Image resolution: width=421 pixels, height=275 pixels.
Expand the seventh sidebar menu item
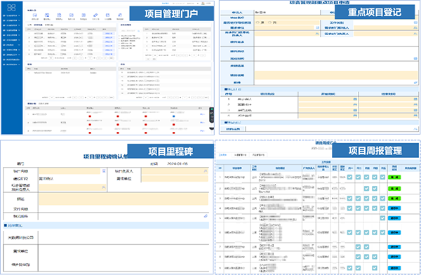[x=12, y=45]
